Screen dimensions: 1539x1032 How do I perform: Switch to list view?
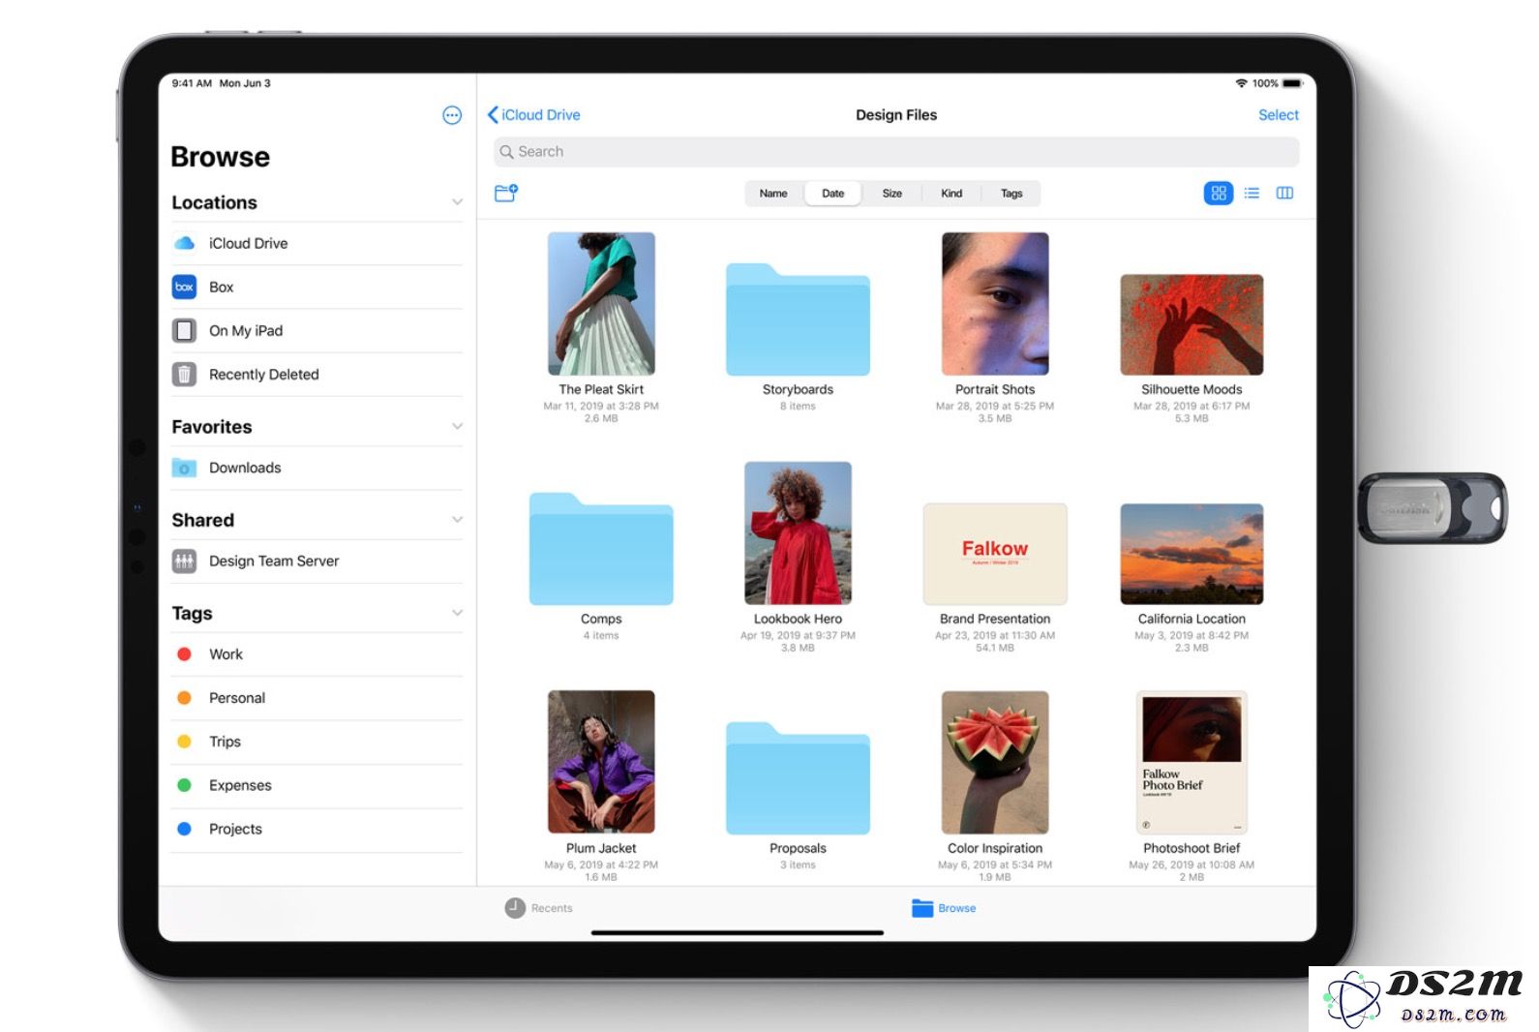1252,193
